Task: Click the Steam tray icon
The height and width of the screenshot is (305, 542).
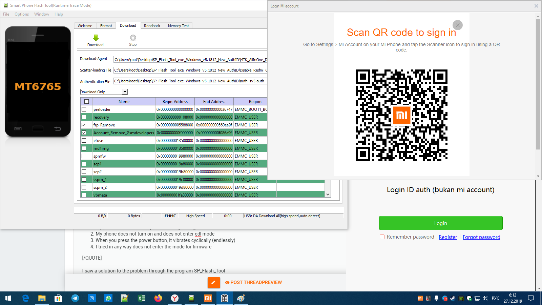Action: coord(453,298)
